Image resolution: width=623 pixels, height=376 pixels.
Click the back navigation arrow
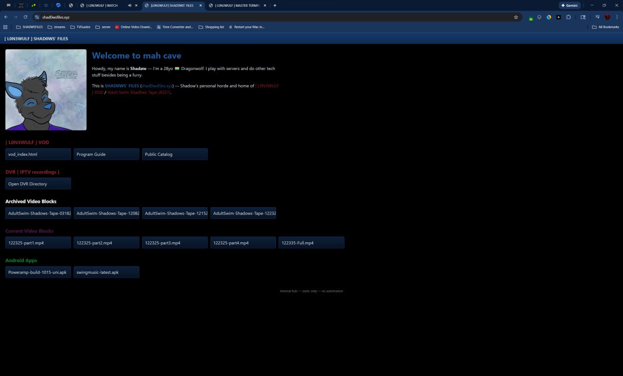point(6,17)
